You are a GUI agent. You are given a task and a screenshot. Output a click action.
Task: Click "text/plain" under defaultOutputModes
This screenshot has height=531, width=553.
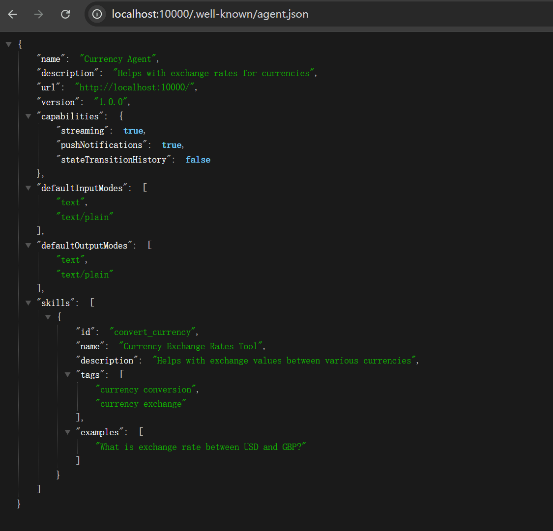pyautogui.click(x=85, y=275)
